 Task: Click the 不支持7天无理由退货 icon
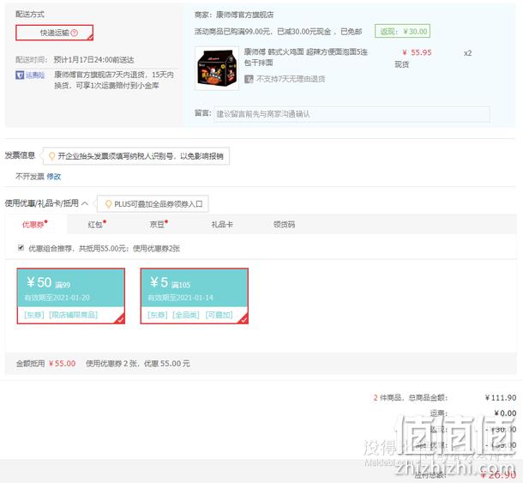pyautogui.click(x=249, y=79)
